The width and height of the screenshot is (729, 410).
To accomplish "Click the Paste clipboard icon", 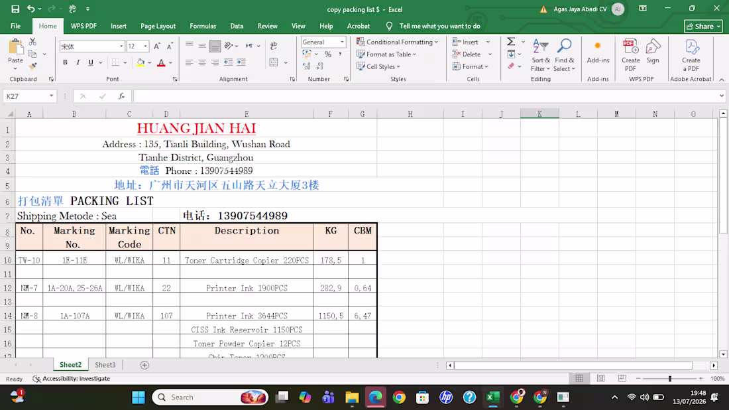I will click(15, 47).
